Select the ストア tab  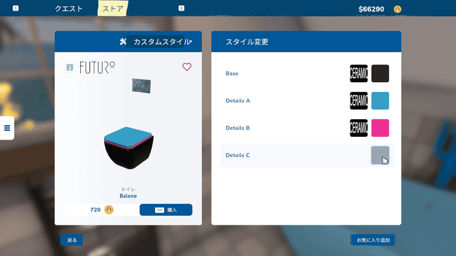coord(113,8)
